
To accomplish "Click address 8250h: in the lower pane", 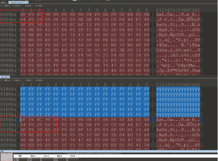I will pos(8,145).
